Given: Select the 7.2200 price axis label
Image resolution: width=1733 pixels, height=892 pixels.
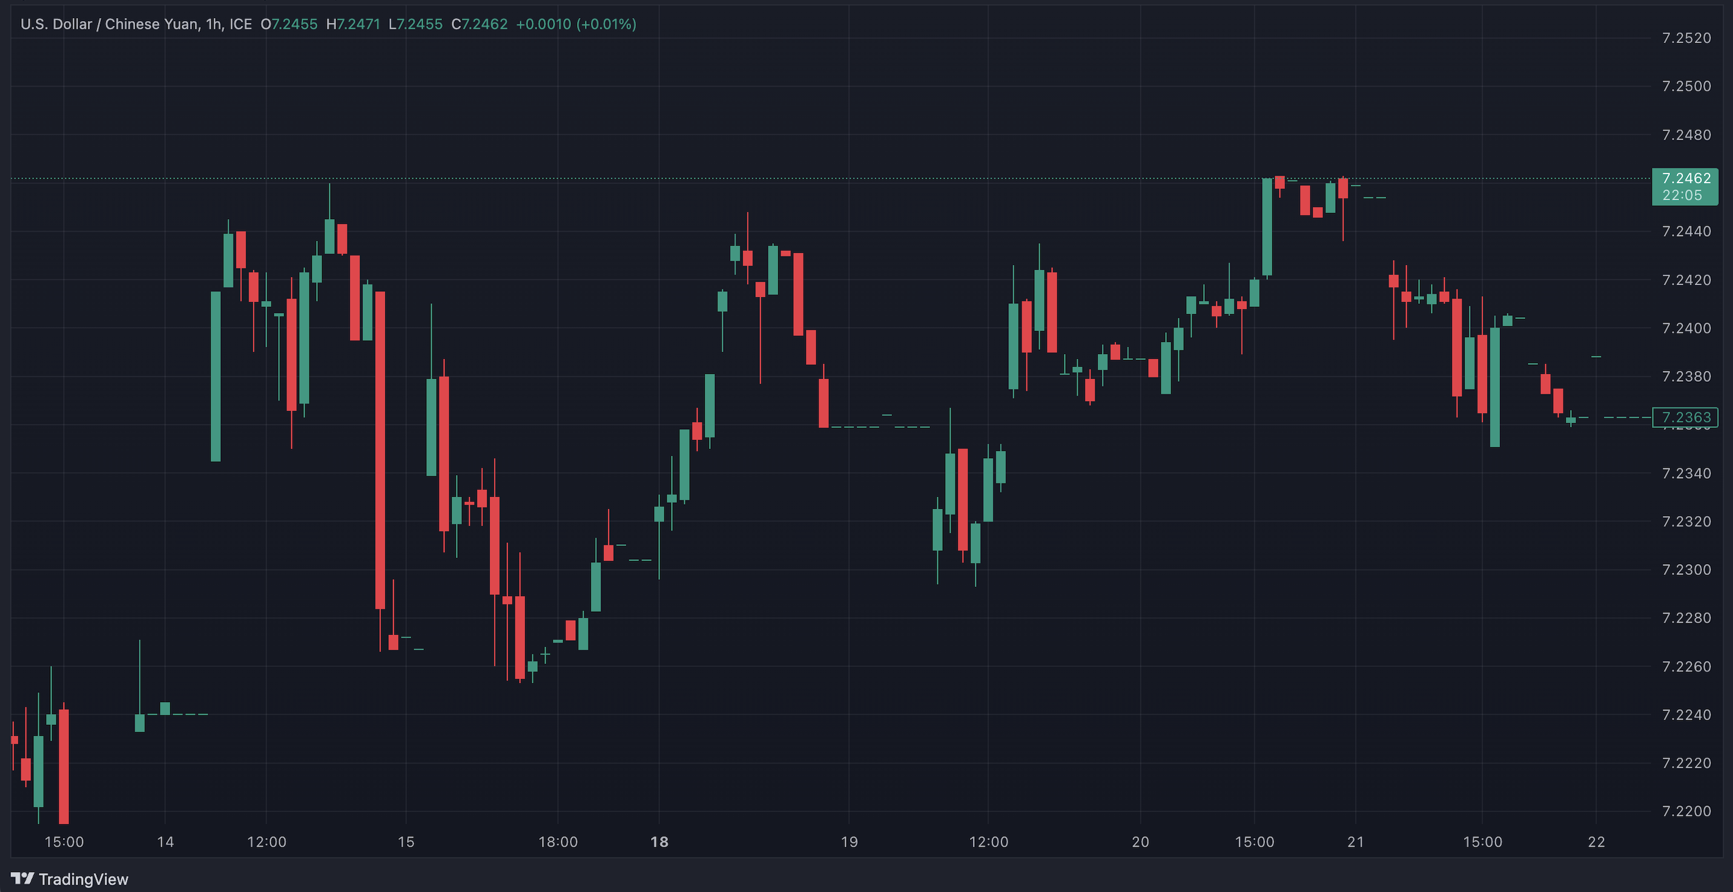Looking at the screenshot, I should pos(1686,812).
